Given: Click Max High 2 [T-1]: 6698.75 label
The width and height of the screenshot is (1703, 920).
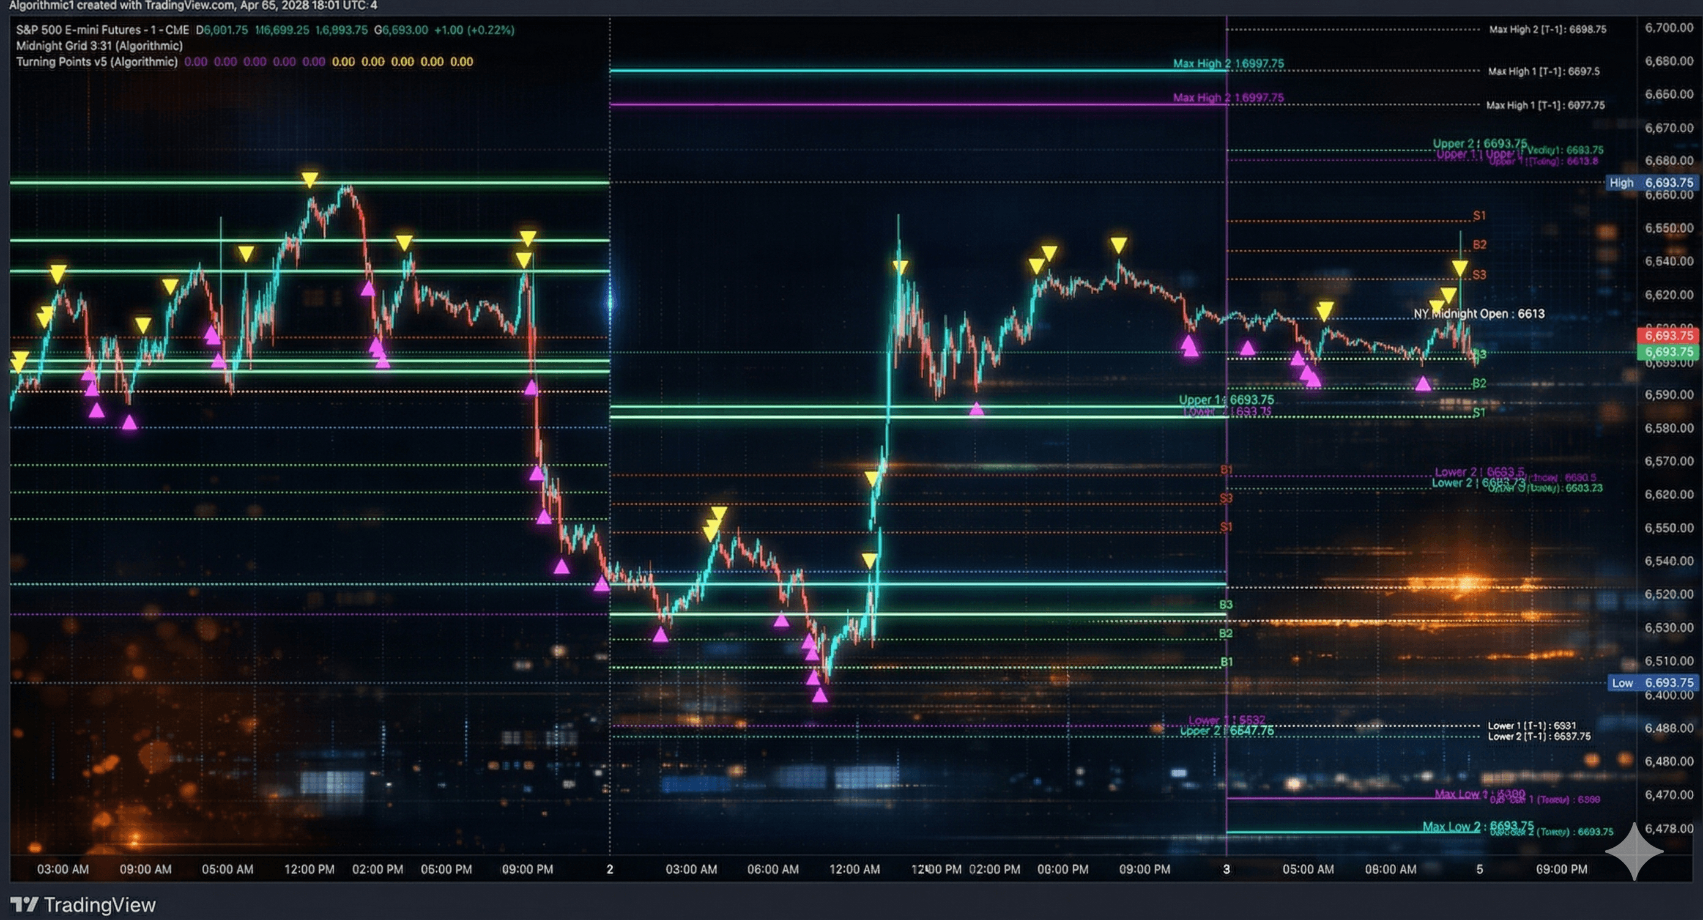Looking at the screenshot, I should tap(1547, 29).
